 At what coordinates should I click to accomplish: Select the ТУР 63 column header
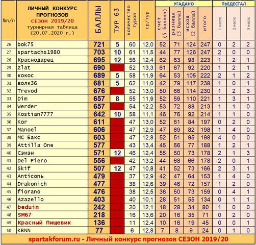coord(117,20)
